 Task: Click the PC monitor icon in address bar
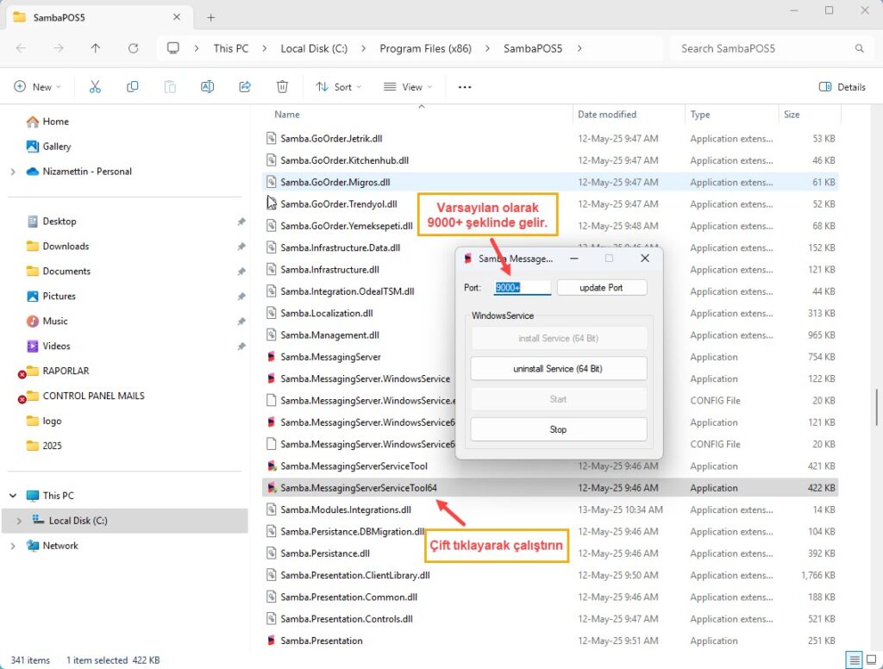pos(173,48)
